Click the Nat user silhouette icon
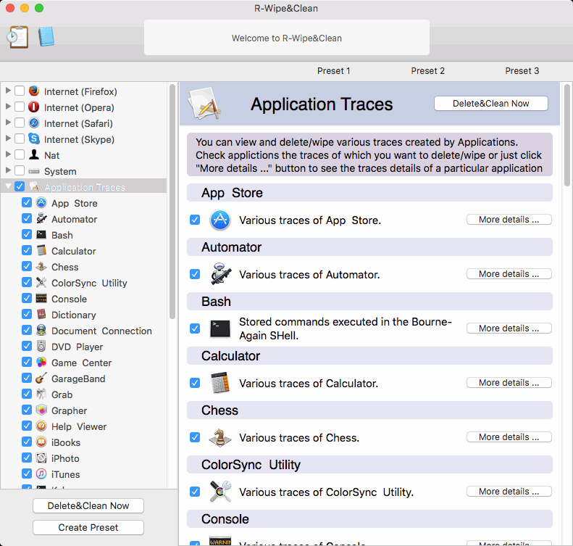The width and height of the screenshot is (573, 546). point(34,154)
